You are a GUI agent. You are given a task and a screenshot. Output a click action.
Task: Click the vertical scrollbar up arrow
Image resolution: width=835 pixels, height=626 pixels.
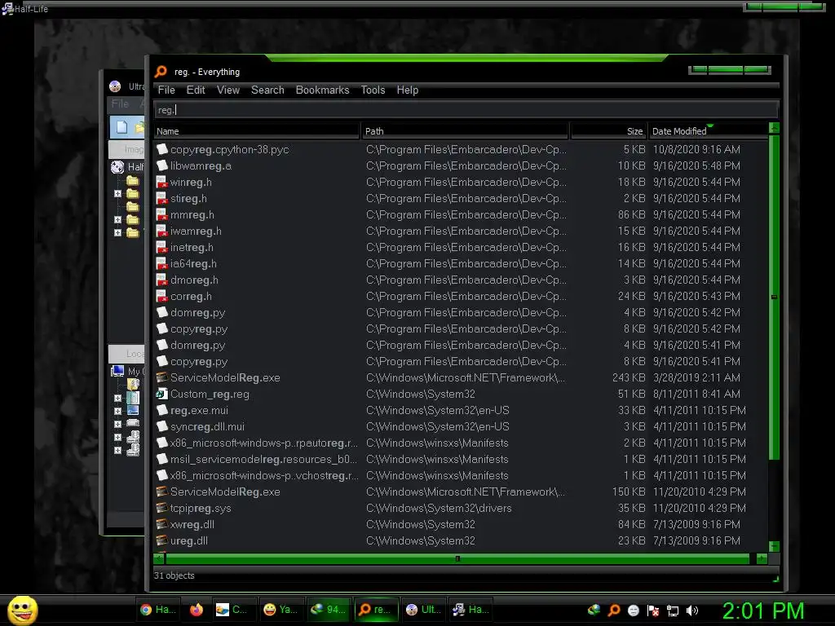[775, 128]
